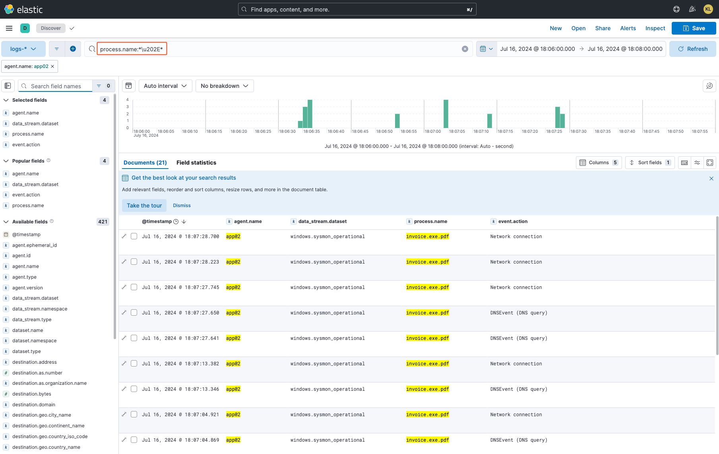Viewport: 719px width, 454px height.
Task: Open the field type filter in sidebar
Action: (103, 86)
